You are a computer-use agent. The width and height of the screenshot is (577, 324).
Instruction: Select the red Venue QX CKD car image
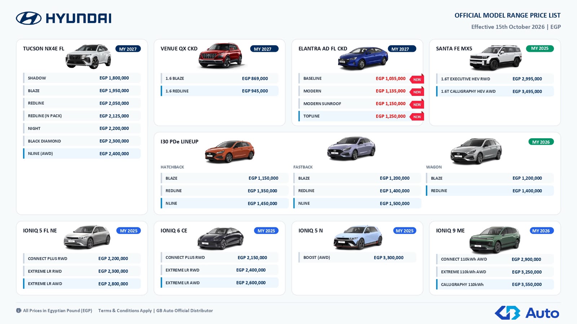(220, 55)
